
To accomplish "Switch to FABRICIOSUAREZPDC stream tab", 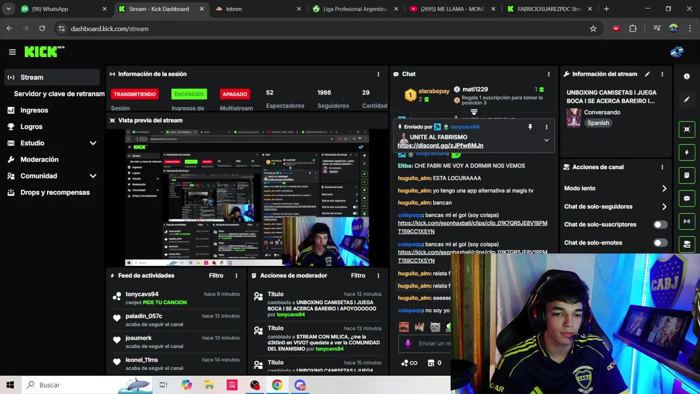I will pyautogui.click(x=550, y=9).
